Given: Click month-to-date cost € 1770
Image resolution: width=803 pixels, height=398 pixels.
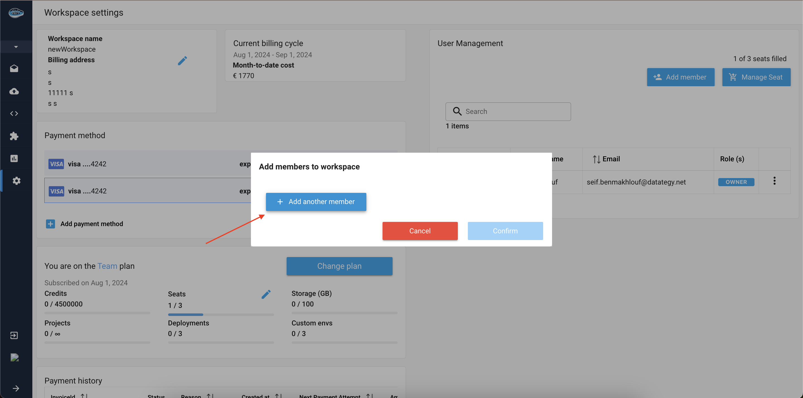Looking at the screenshot, I should (243, 76).
